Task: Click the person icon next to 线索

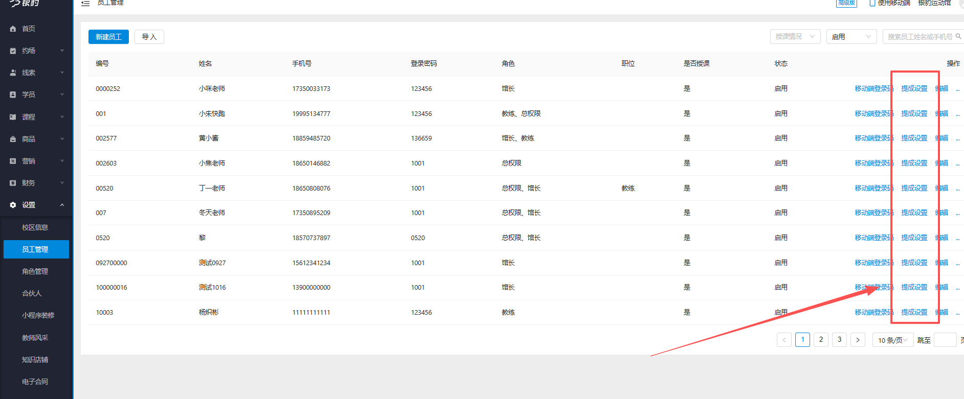Action: 13,73
